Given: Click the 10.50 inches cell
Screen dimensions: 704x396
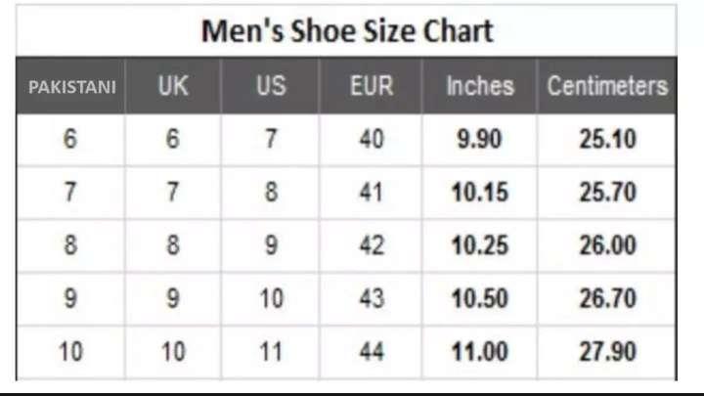Looking at the screenshot, I should point(480,298).
